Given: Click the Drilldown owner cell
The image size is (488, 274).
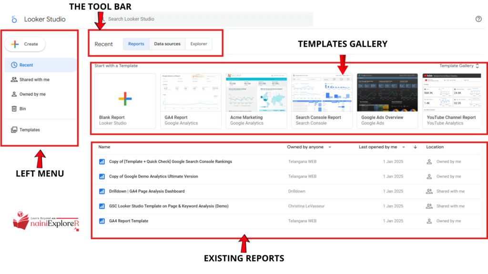Looking at the screenshot, I should point(296,191).
